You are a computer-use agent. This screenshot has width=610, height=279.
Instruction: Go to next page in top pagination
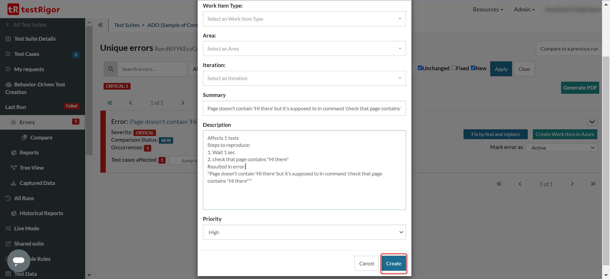[183, 103]
